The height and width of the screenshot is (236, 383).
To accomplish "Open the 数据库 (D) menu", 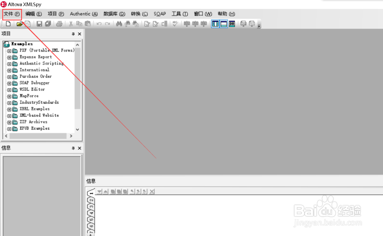I will pyautogui.click(x=114, y=14).
